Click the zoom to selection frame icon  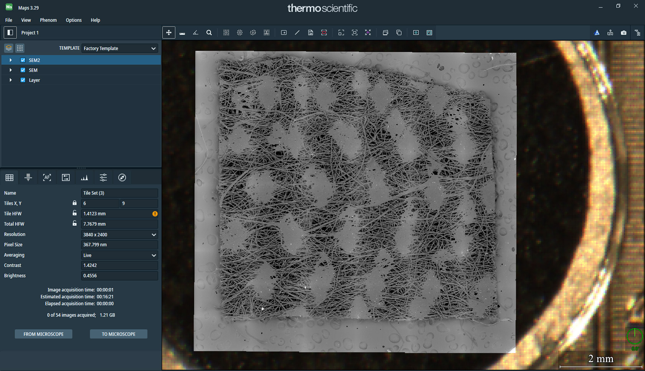coord(354,33)
